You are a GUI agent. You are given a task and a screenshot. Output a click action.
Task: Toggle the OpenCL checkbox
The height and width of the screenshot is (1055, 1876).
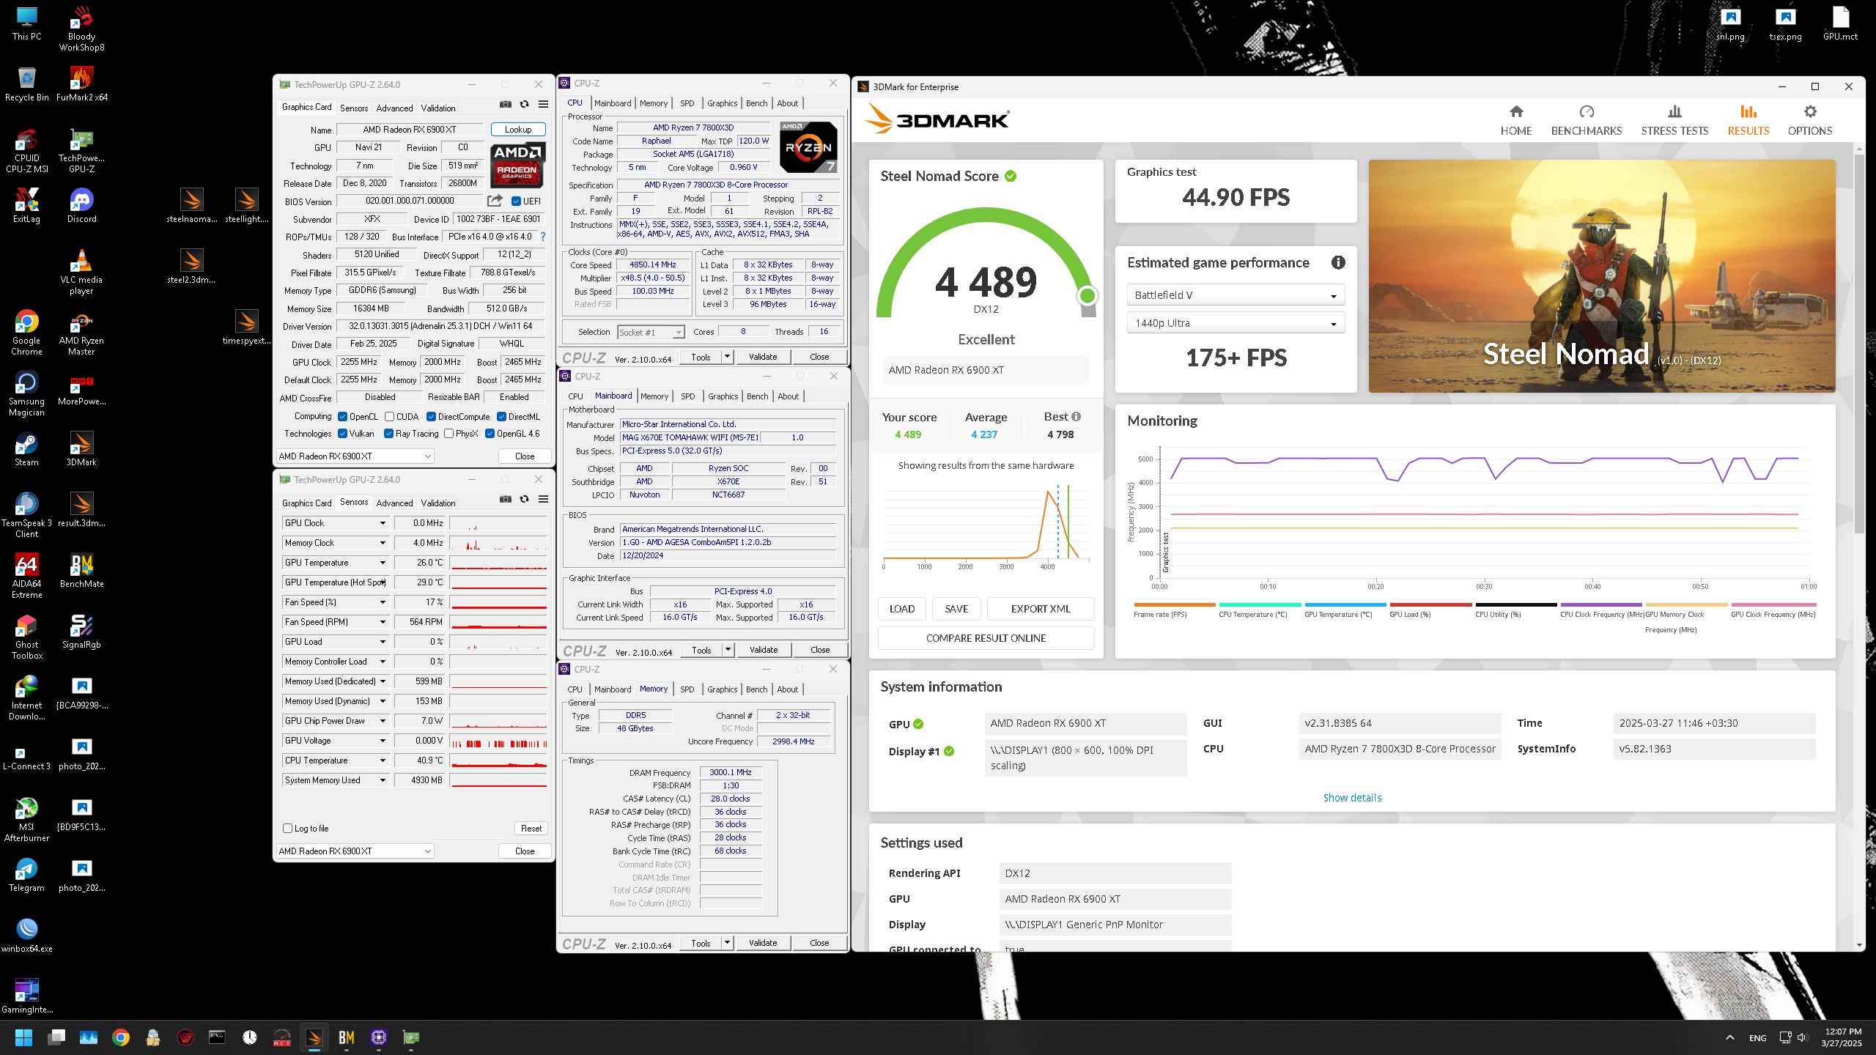pos(342,416)
